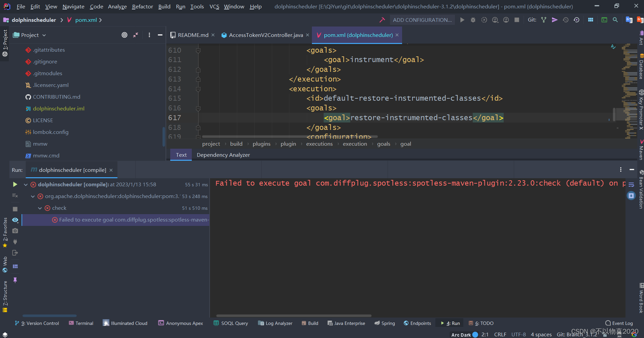
Task: Hide the Project panel with minus icon
Action: click(x=160, y=35)
